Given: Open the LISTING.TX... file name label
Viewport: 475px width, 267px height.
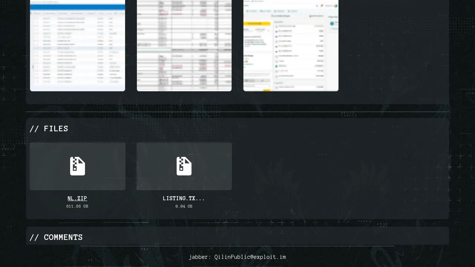Looking at the screenshot, I should tap(184, 198).
